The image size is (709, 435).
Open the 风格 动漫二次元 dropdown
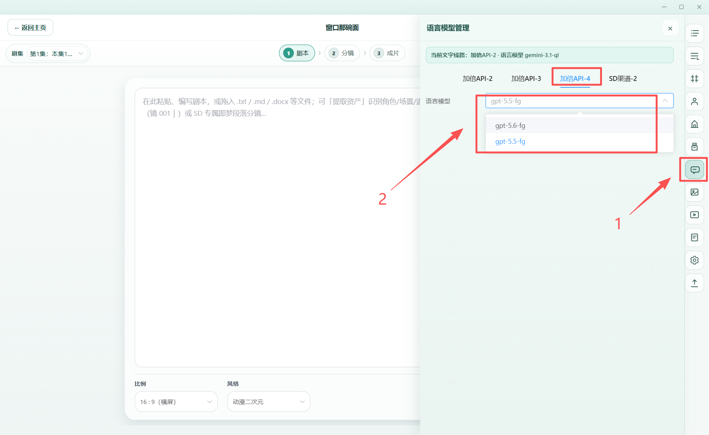coord(268,401)
